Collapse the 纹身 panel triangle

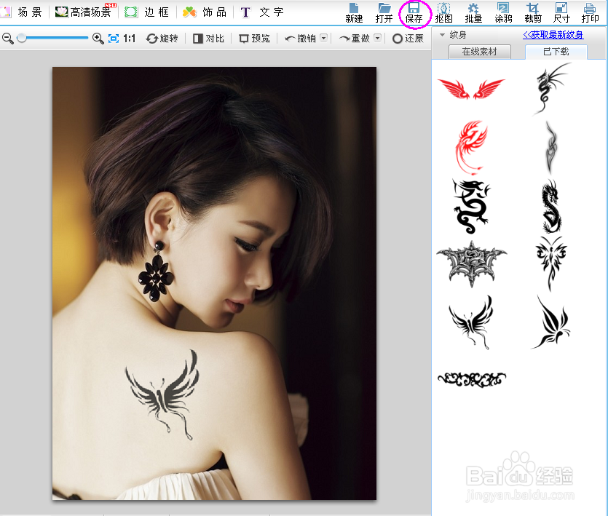pyautogui.click(x=442, y=35)
